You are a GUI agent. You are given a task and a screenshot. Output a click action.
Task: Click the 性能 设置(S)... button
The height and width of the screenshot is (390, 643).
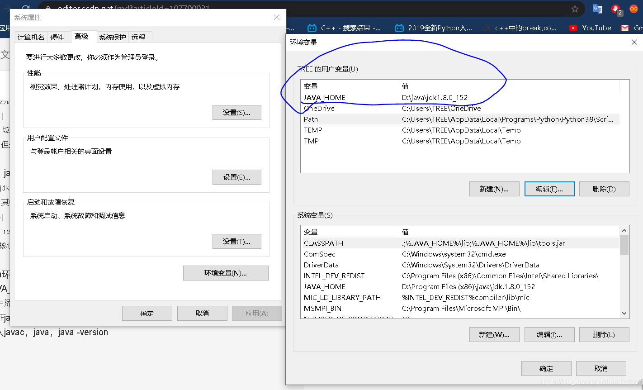237,113
